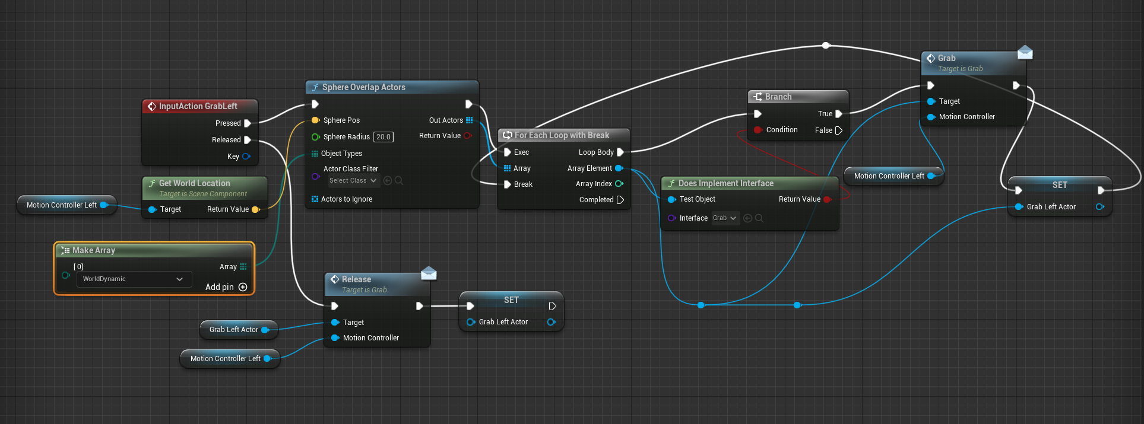
Task: Click the Motion Controller Left variable node
Action: [x=62, y=205]
